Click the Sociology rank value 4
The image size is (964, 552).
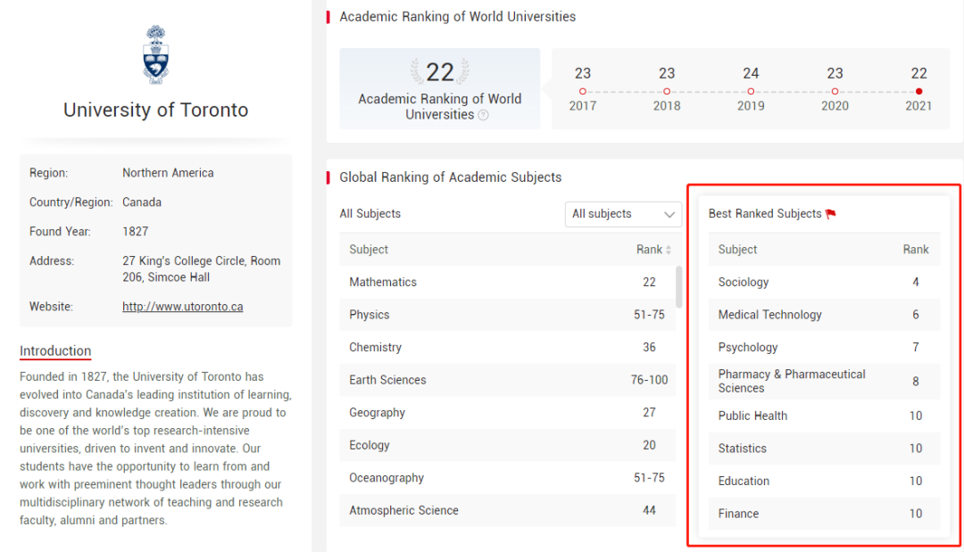tap(916, 283)
